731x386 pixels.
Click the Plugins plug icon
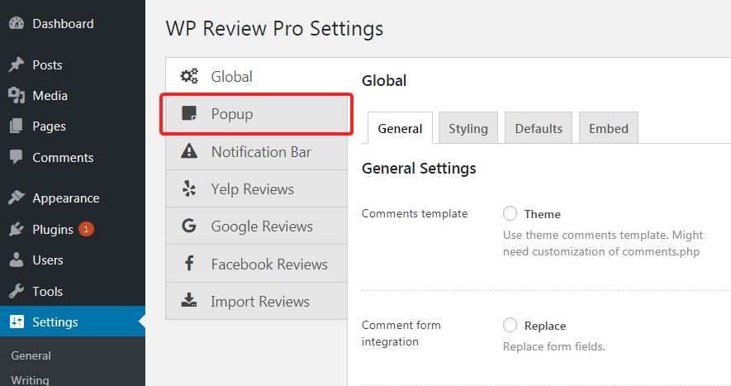pyautogui.click(x=17, y=229)
